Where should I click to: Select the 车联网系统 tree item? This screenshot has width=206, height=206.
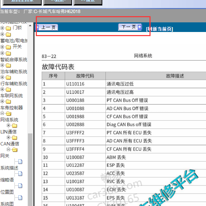tap(11, 96)
